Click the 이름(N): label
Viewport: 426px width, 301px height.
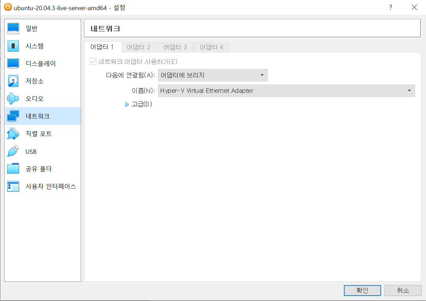[144, 91]
